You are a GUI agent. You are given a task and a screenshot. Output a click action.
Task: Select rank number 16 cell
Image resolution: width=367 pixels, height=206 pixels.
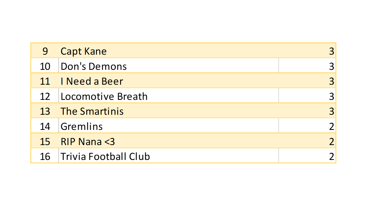[x=45, y=157]
